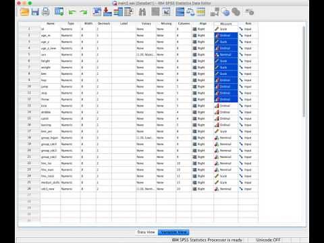Click the Label cell for id row
This screenshot has height=243, width=324.
pos(124,29)
